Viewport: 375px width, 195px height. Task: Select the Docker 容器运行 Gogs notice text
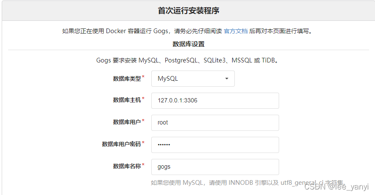pyautogui.click(x=188, y=31)
